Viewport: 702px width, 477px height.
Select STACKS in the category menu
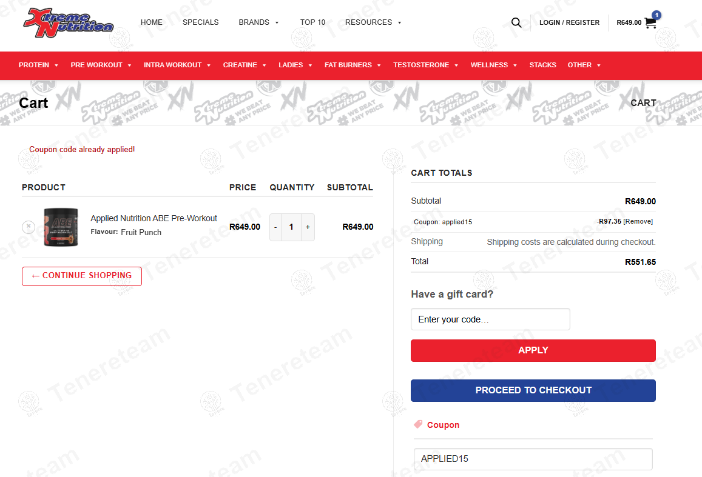pyautogui.click(x=542, y=65)
